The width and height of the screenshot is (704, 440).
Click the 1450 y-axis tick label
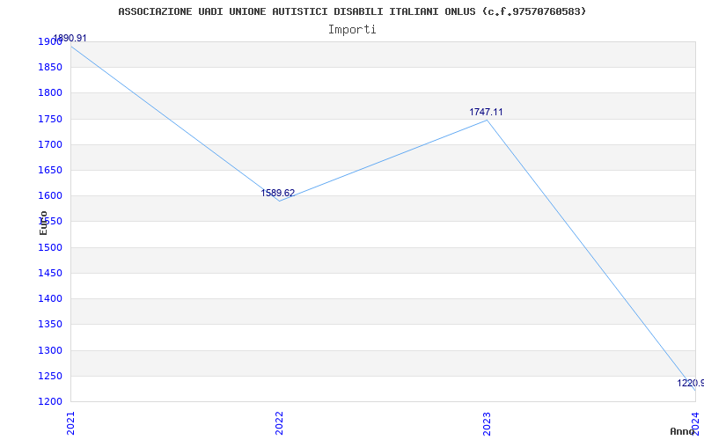click(50, 273)
